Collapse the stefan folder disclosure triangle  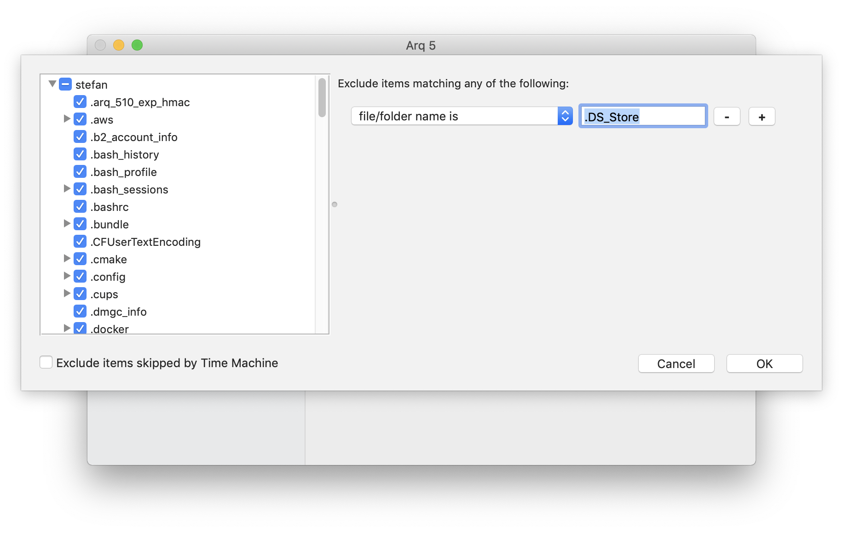coord(52,84)
